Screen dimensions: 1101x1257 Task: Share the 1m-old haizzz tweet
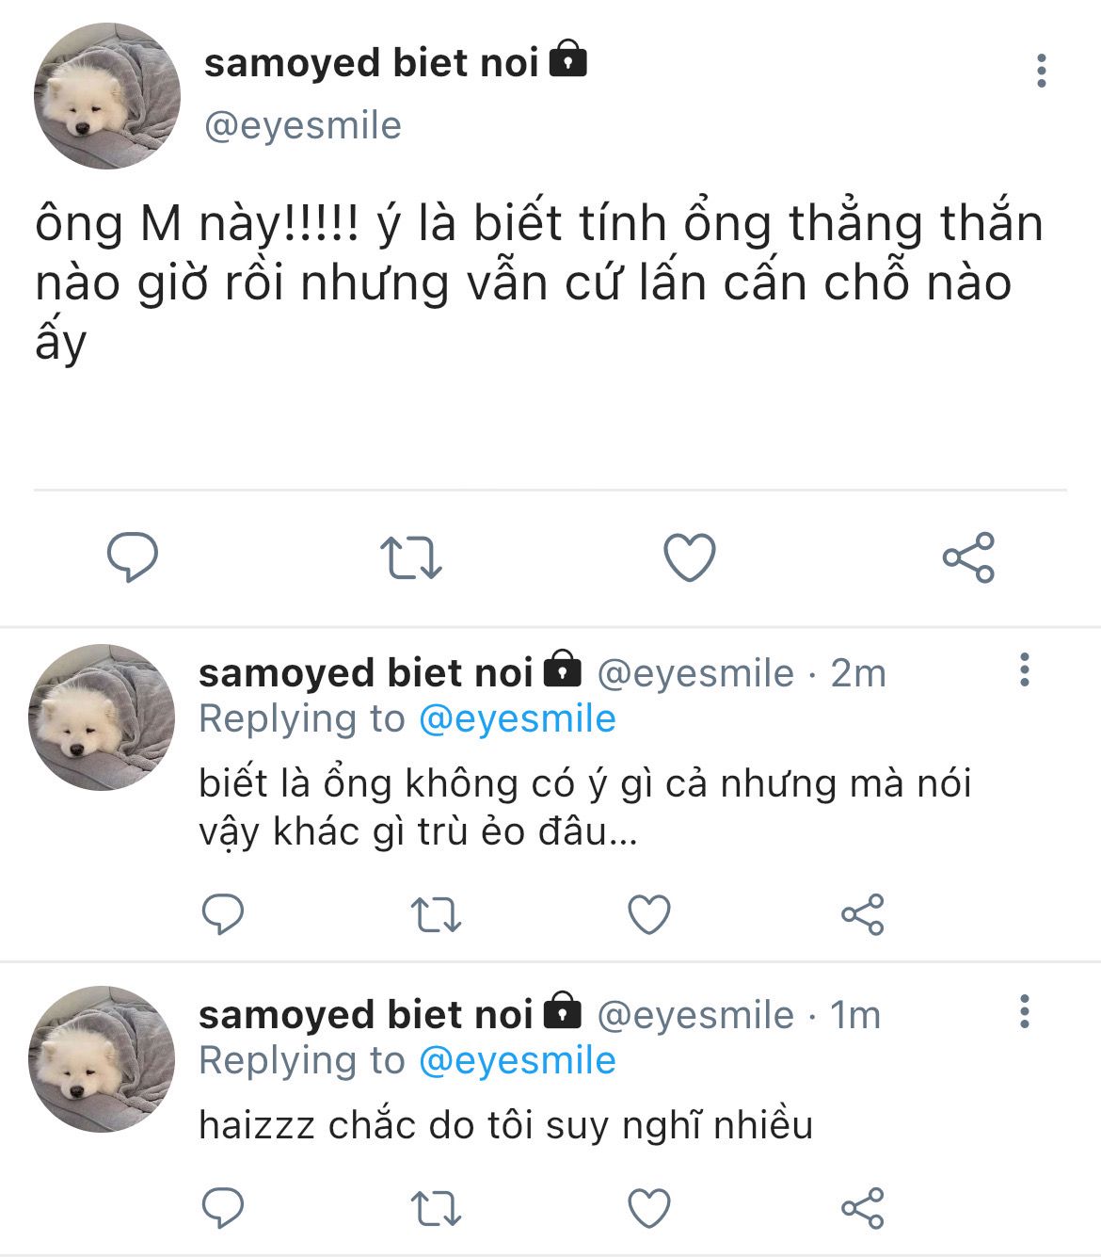862,1208
